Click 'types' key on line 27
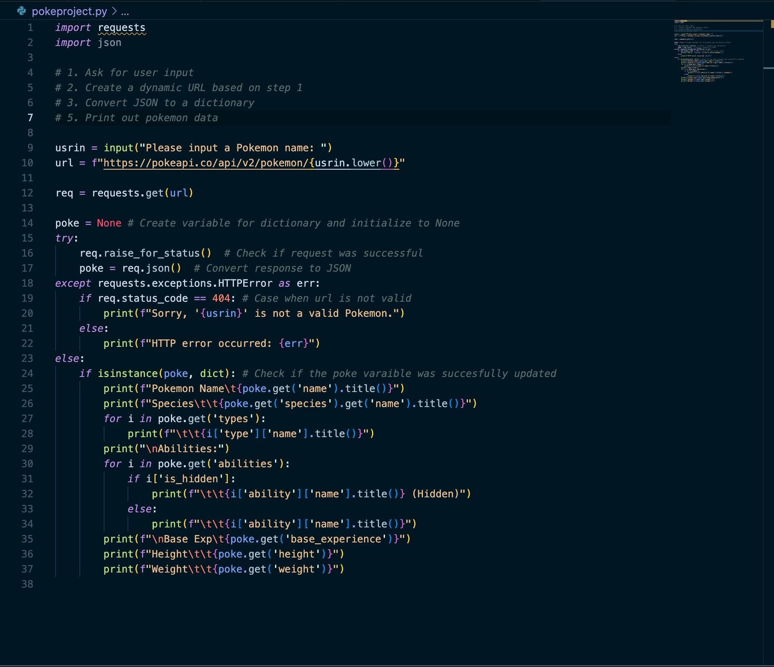 pos(233,419)
